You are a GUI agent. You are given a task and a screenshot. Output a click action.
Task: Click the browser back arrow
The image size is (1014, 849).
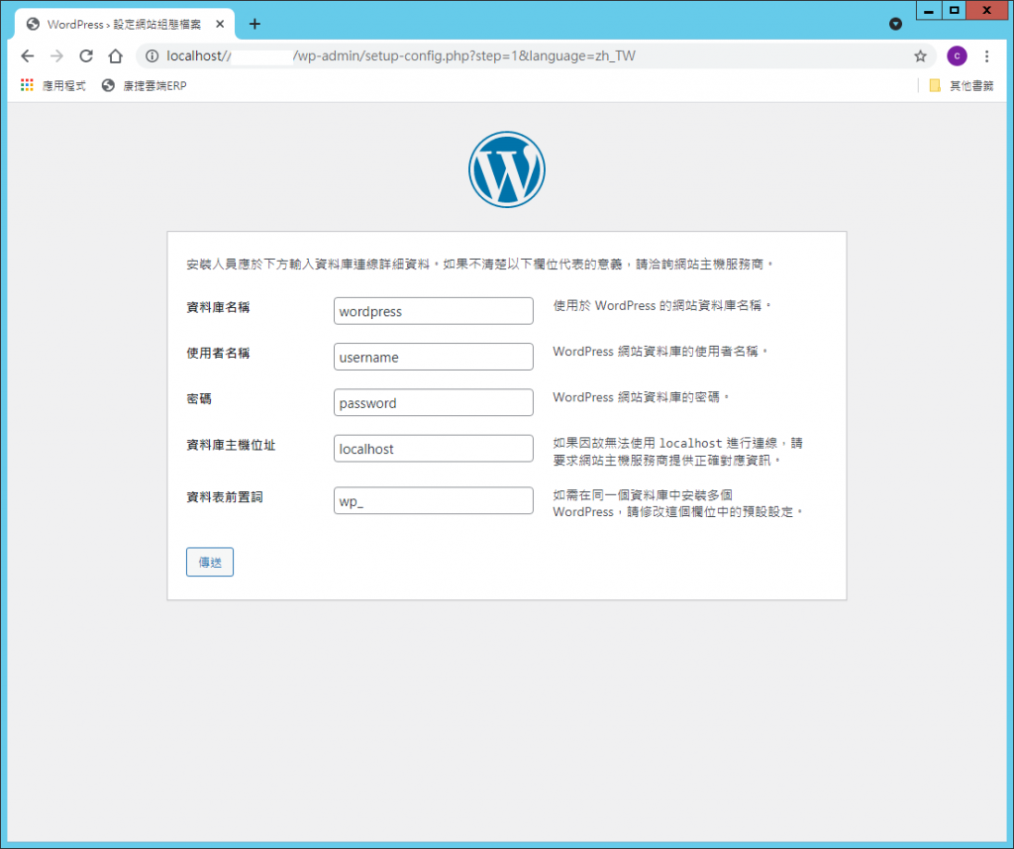click(x=28, y=56)
